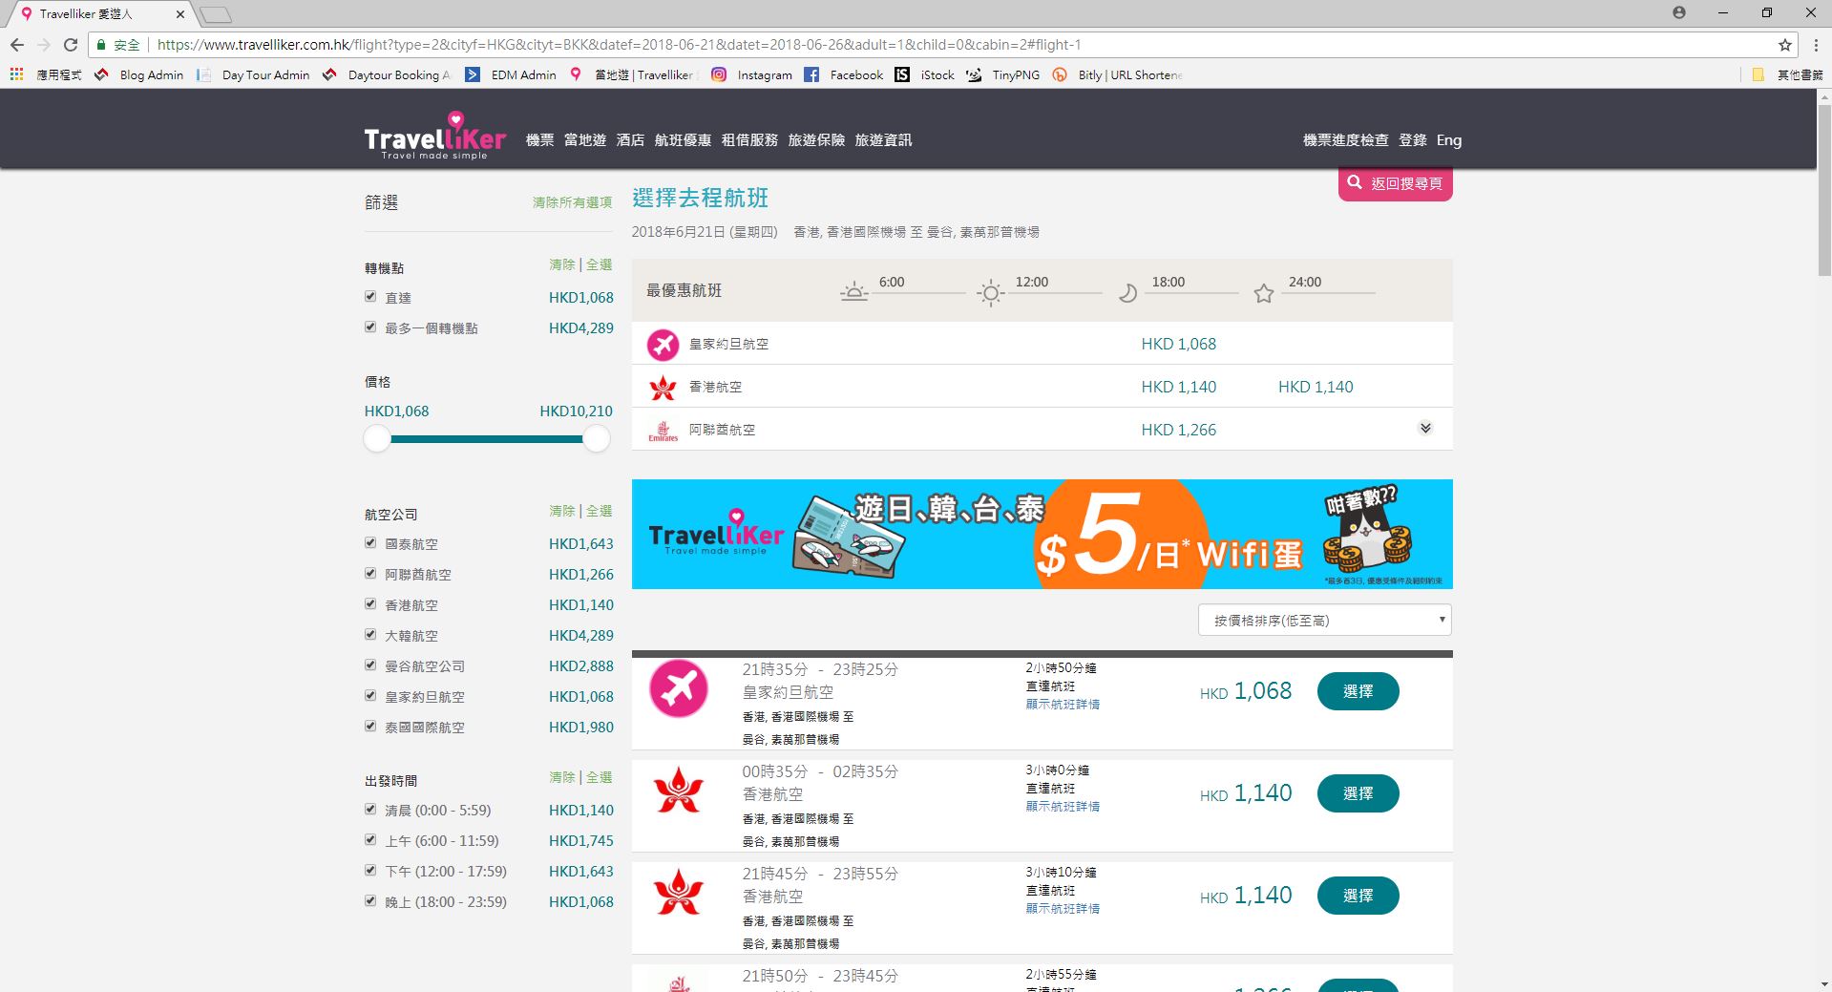Click the star 24:00 time icon
The image size is (1832, 992).
tap(1264, 293)
